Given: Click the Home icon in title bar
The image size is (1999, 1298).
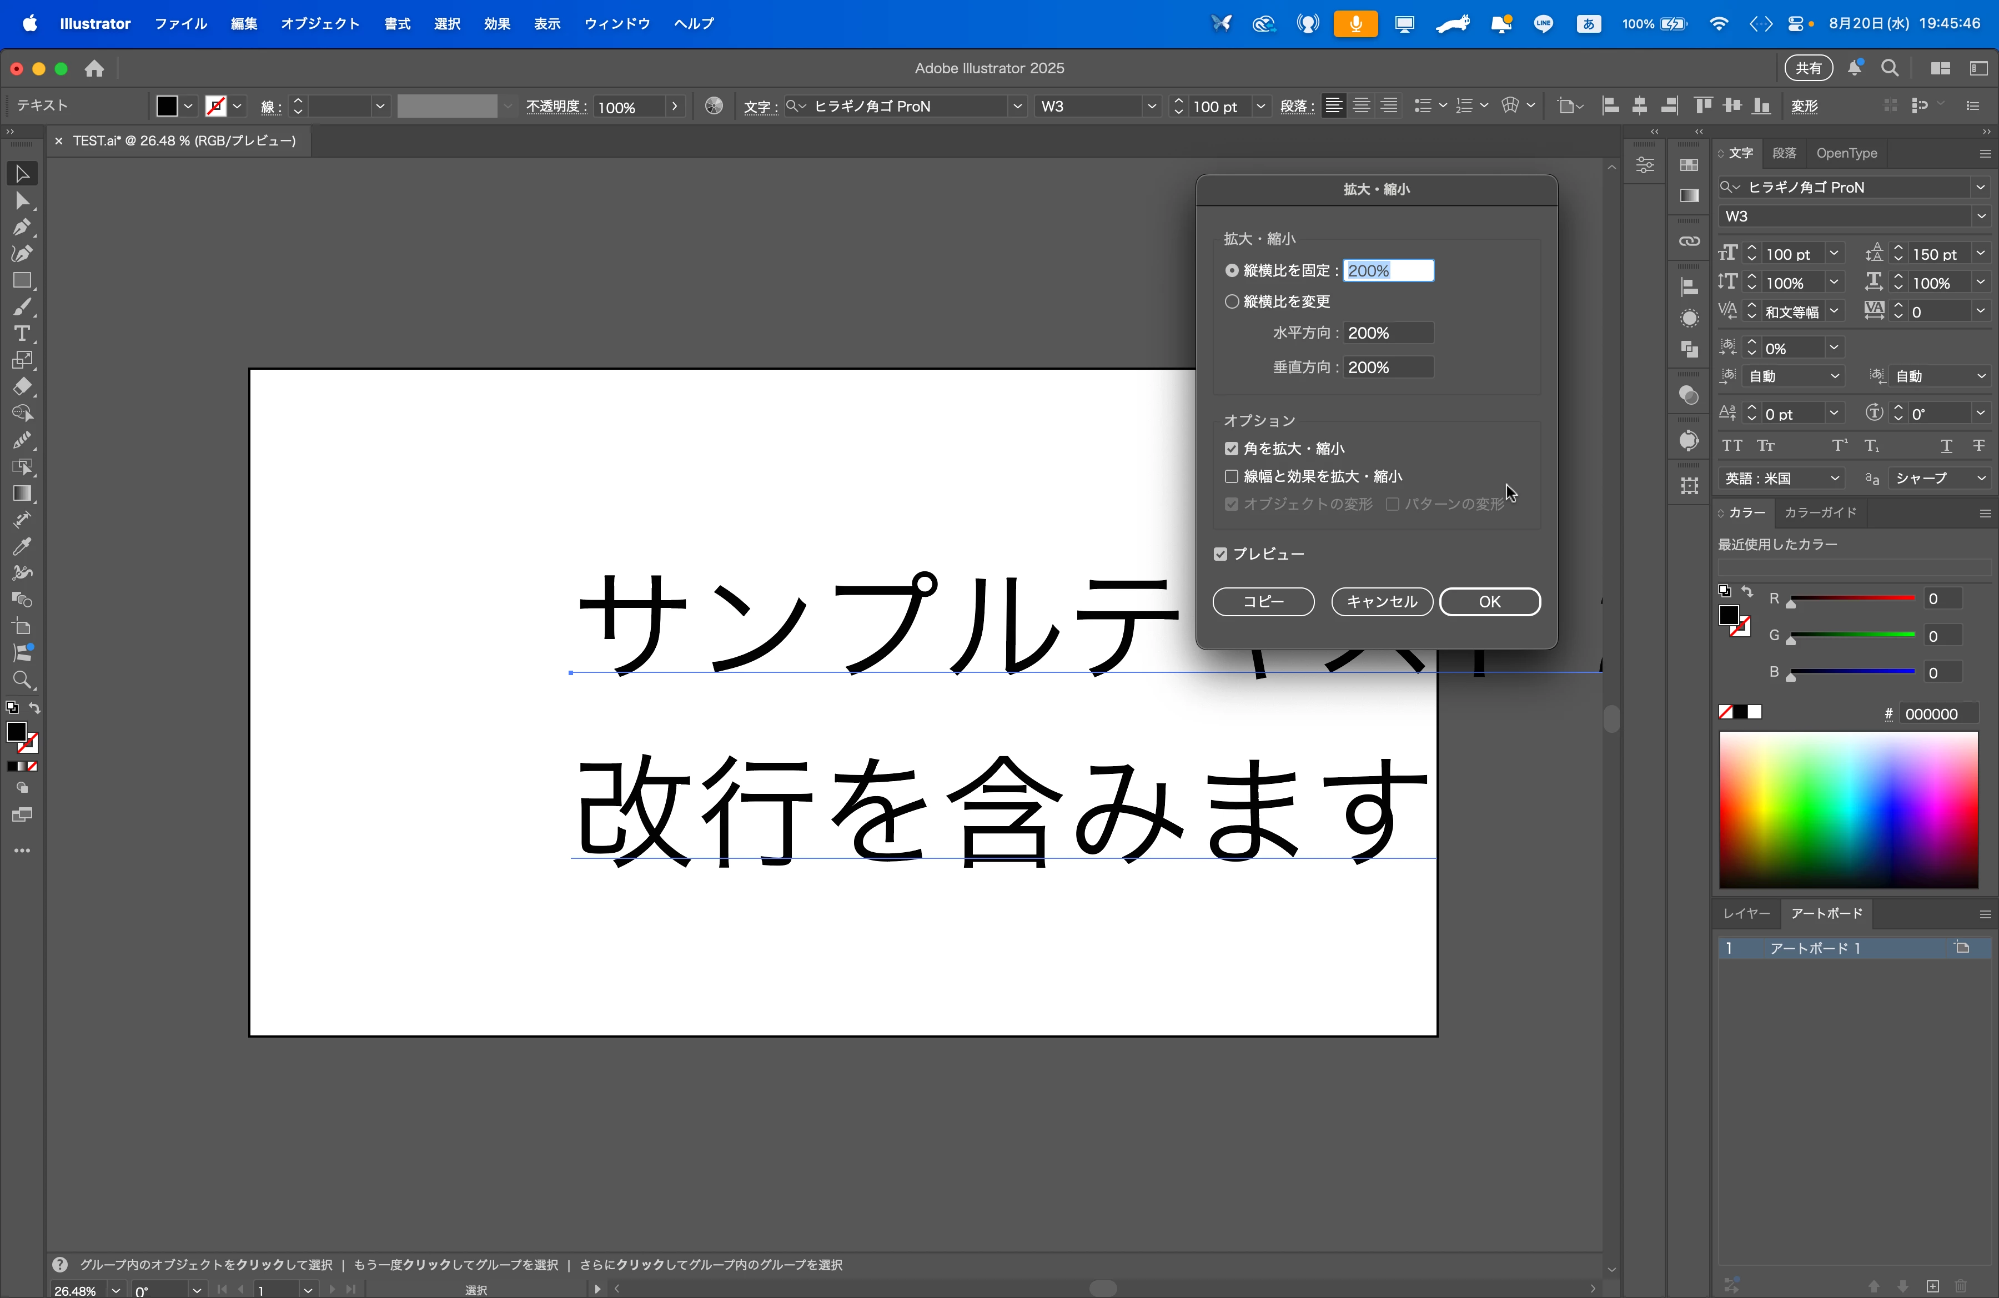Looking at the screenshot, I should (94, 68).
